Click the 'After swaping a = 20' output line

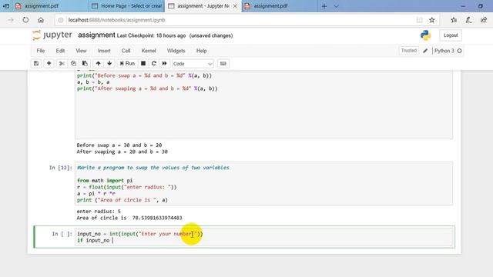[122, 152]
